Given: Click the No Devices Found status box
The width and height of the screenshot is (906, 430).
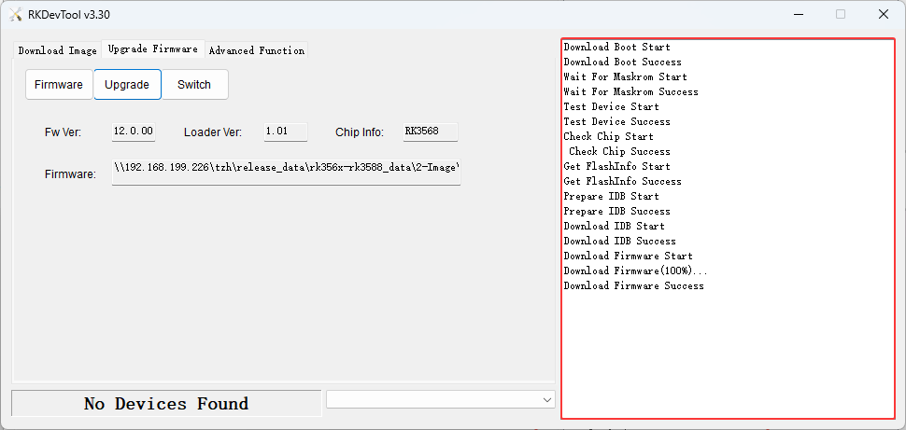Looking at the screenshot, I should click(166, 404).
